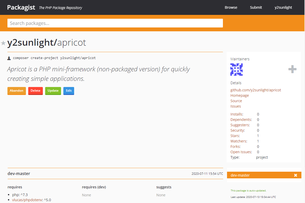Open the Submit page
Screen dimensions: 305x203
[x=256, y=7]
